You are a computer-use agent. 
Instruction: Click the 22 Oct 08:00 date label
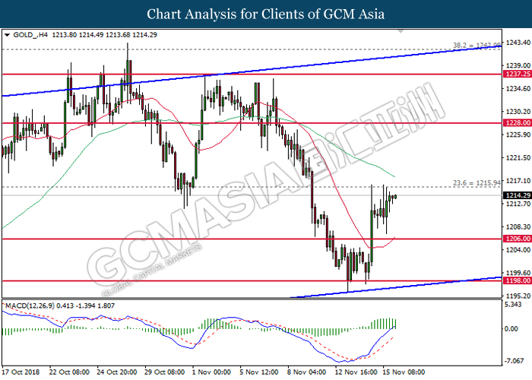tap(69, 372)
